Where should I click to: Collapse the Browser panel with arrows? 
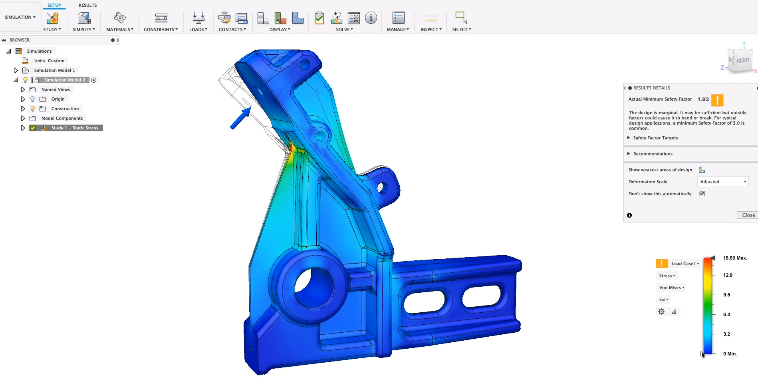pyautogui.click(x=4, y=40)
